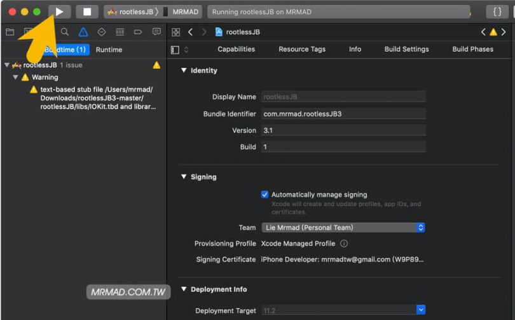Select the Issue navigator triangle icon

83,32
